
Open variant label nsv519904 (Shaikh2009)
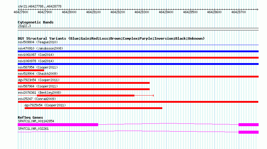pos(38,74)
